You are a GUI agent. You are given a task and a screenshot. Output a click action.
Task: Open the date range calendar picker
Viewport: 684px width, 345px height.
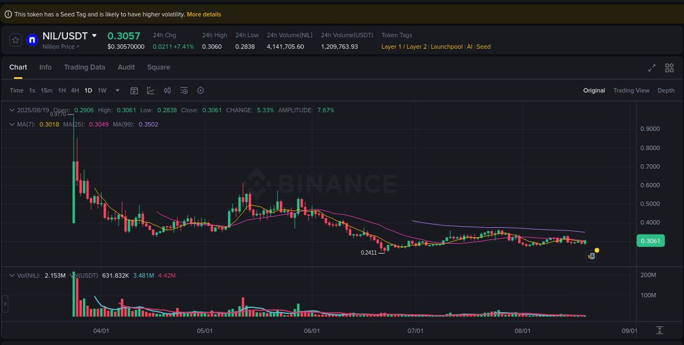coord(134,90)
